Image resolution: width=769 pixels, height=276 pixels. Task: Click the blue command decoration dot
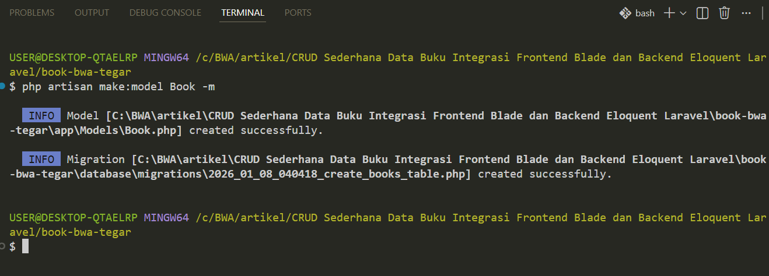click(x=3, y=86)
